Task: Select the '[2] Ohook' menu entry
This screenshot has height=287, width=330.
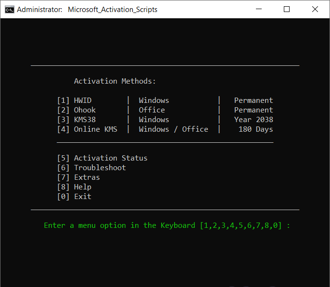Action: pos(76,110)
